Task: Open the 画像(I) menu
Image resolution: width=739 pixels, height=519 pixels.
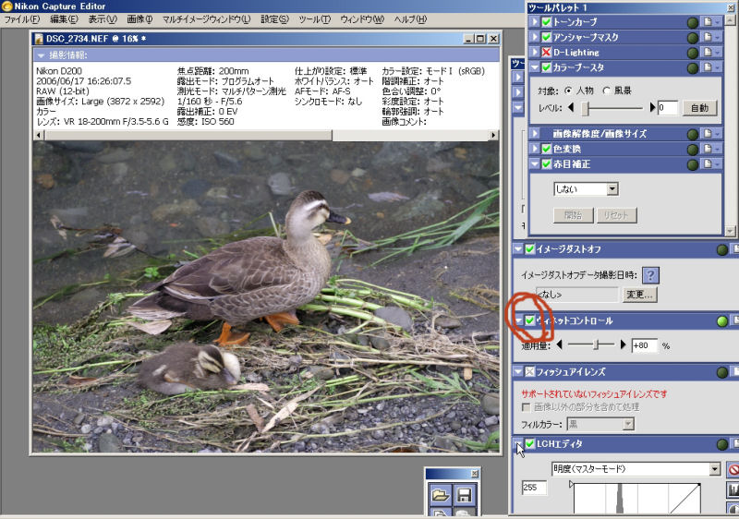Action: 139,19
